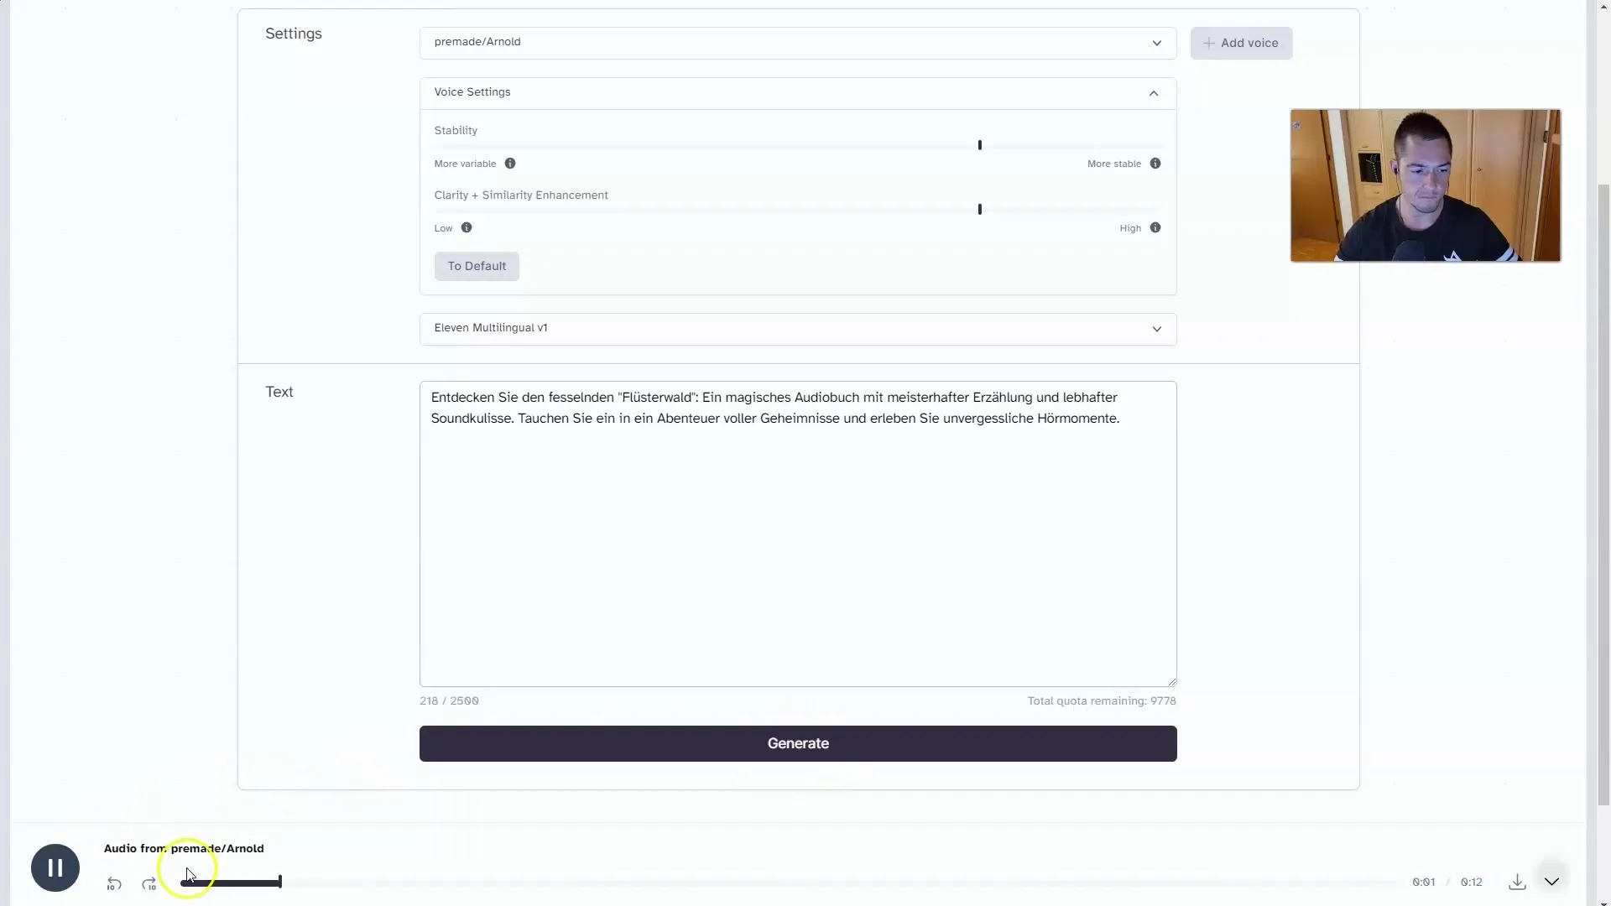Click the info icon next to More stable
The width and height of the screenshot is (1611, 906).
1155,164
